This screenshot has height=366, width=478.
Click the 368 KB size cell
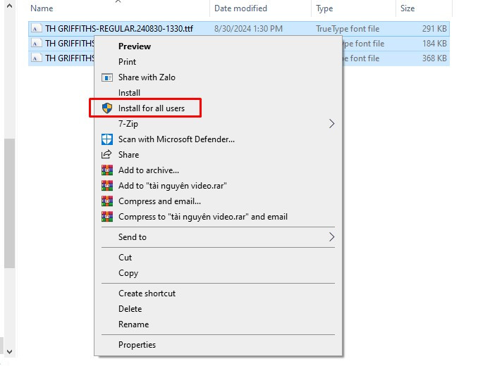click(434, 58)
